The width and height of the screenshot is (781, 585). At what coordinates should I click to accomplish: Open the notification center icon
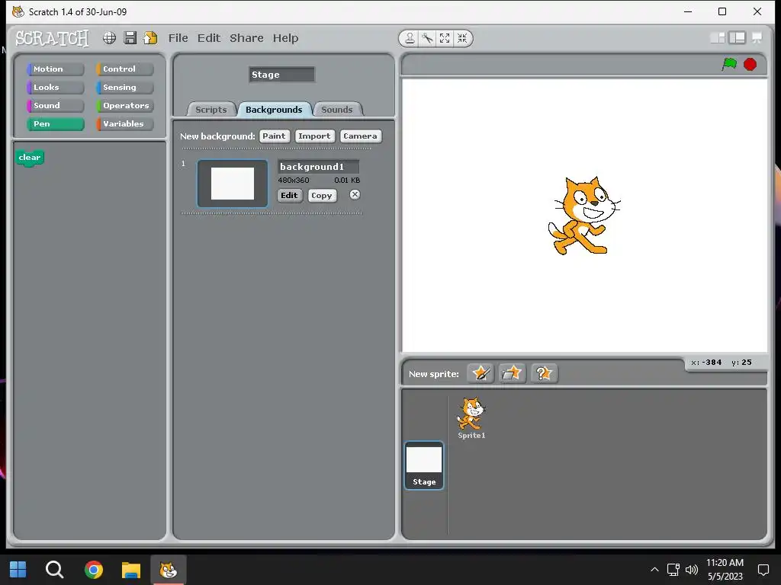click(763, 570)
